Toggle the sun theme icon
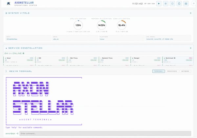This screenshot has height=138, width=197. (x=172, y=4)
